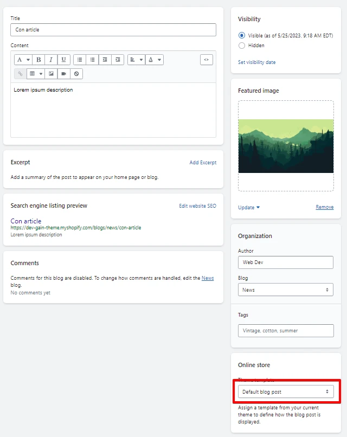Toggle bold formatting
Screen dimensions: 347x437
(38, 60)
